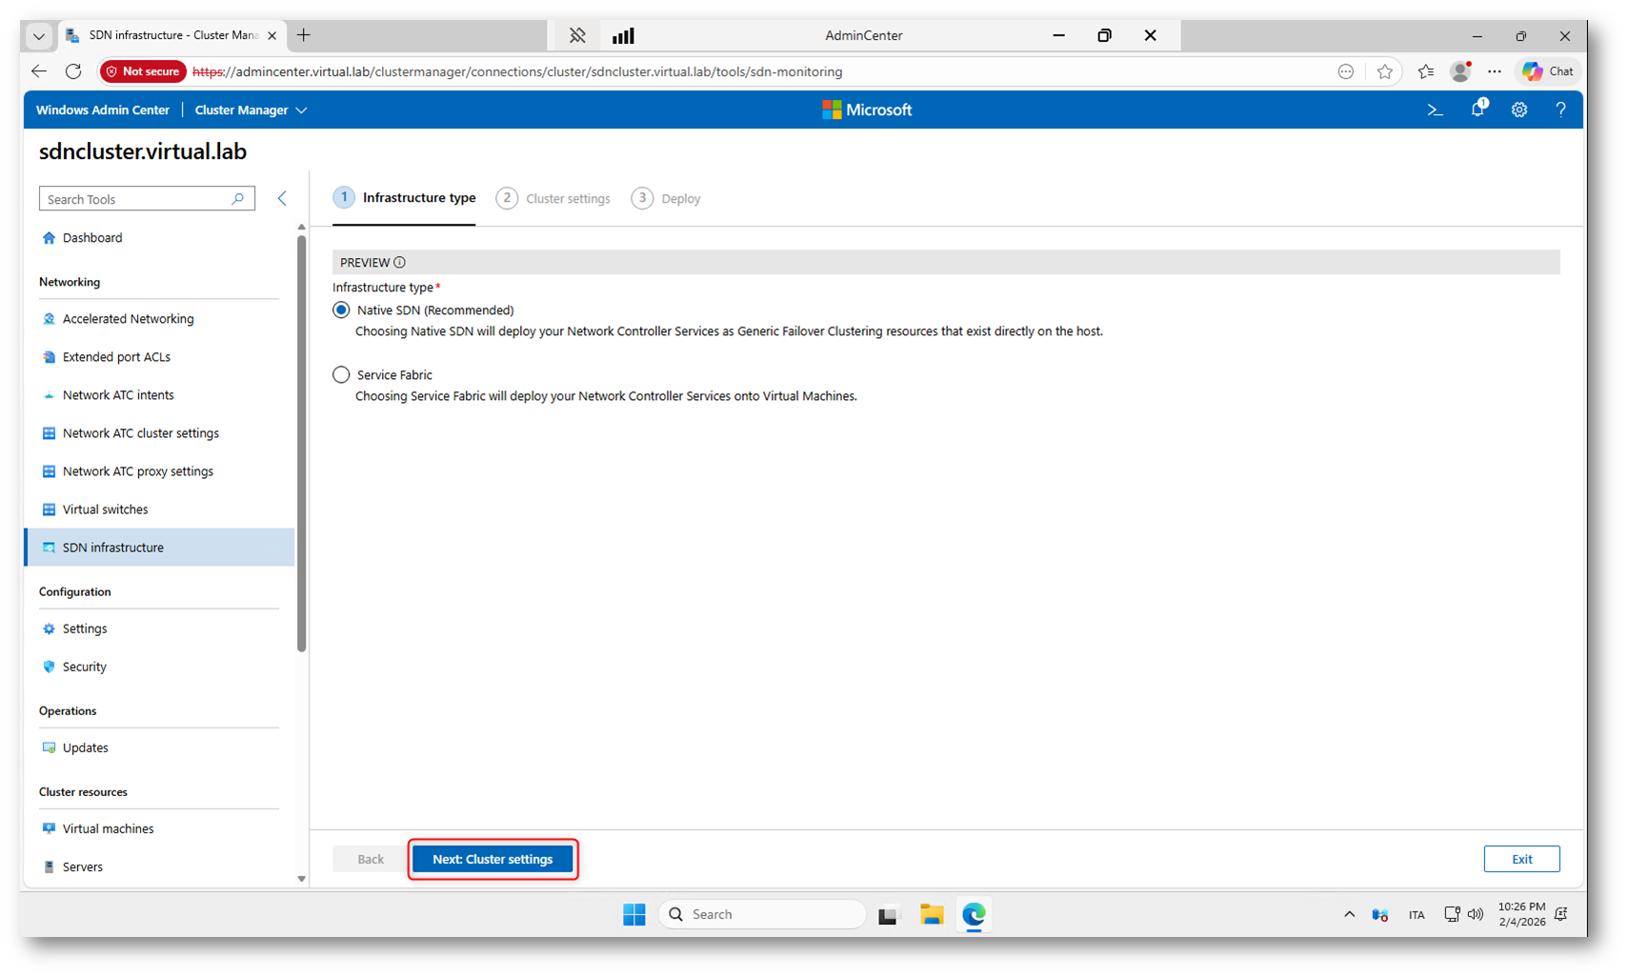This screenshot has width=1628, height=977.
Task: Open the notifications bell icon
Action: coord(1477,110)
